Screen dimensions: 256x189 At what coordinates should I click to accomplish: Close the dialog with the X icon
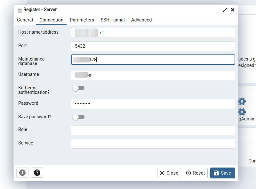coord(233,10)
